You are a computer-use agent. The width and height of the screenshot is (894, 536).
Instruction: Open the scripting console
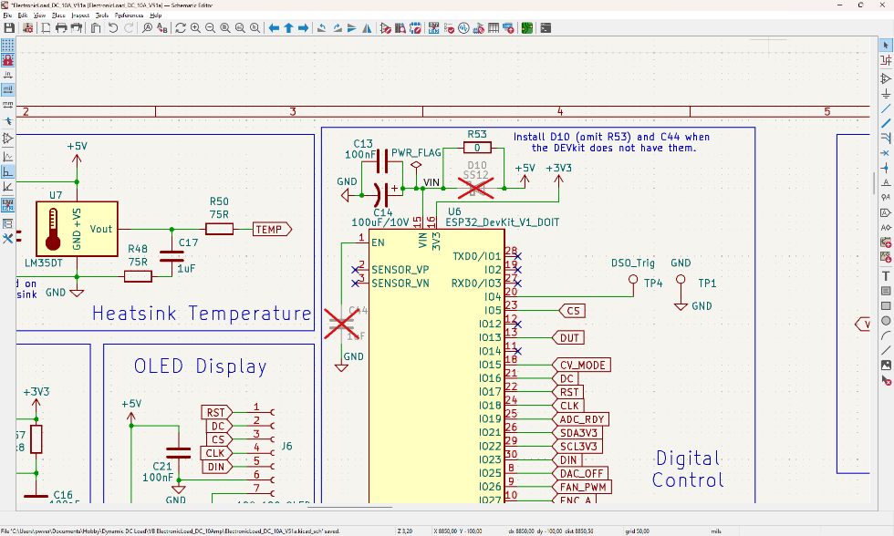[x=546, y=28]
